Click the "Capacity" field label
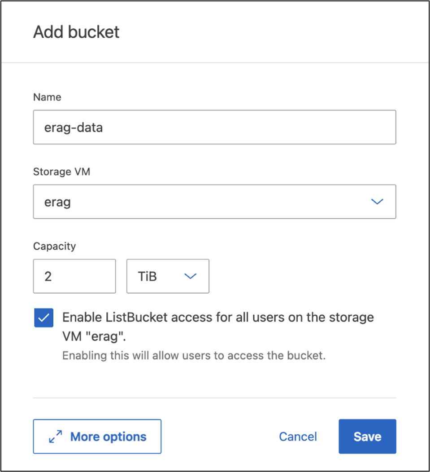Image resolution: width=430 pixels, height=472 pixels. point(54,246)
